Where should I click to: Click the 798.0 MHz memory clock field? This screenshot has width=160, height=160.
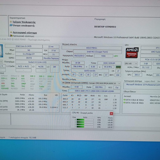tap(78, 67)
